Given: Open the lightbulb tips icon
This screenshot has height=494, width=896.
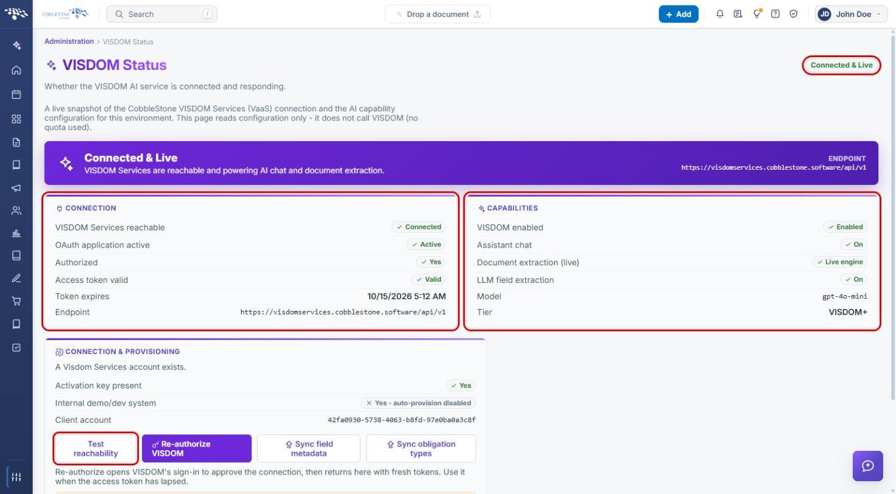Looking at the screenshot, I should pos(757,14).
